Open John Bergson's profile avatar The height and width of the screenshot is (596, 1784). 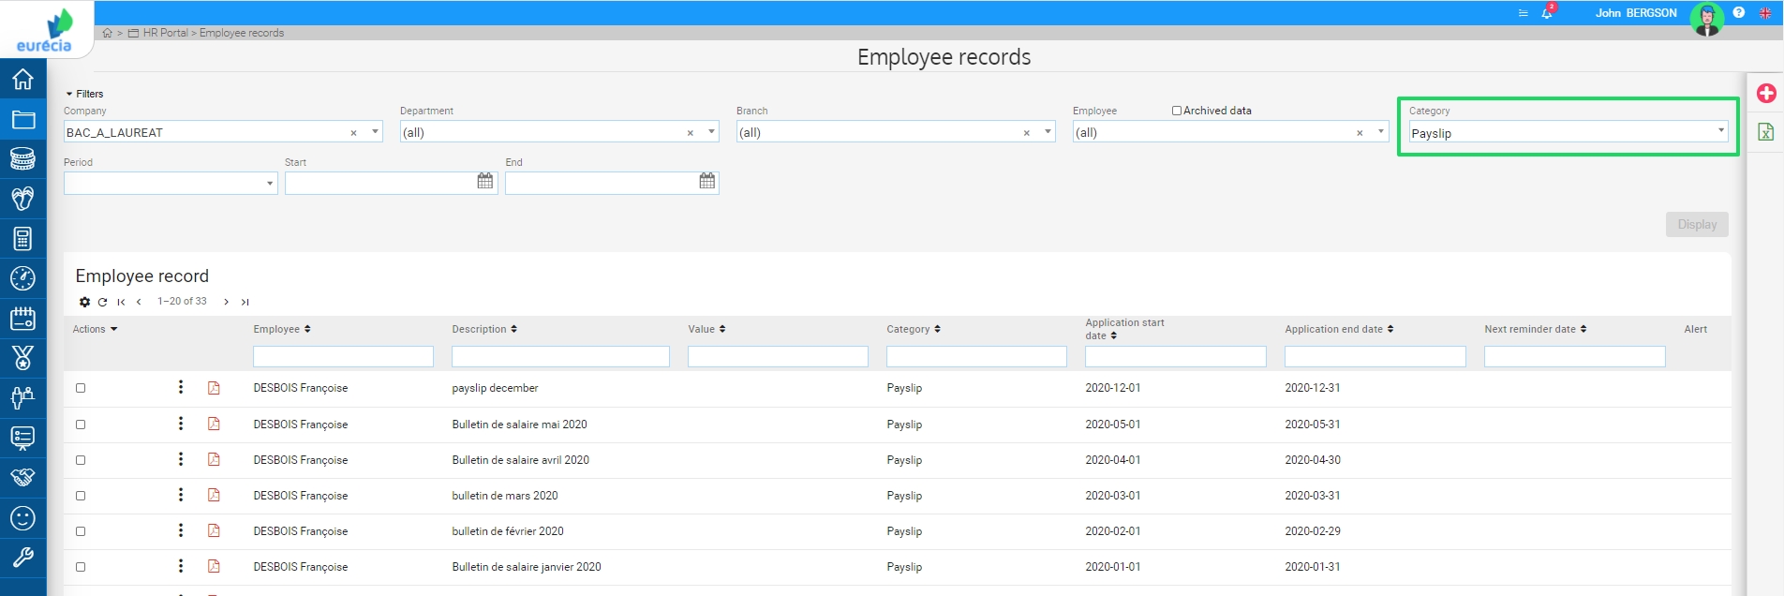[1706, 18]
